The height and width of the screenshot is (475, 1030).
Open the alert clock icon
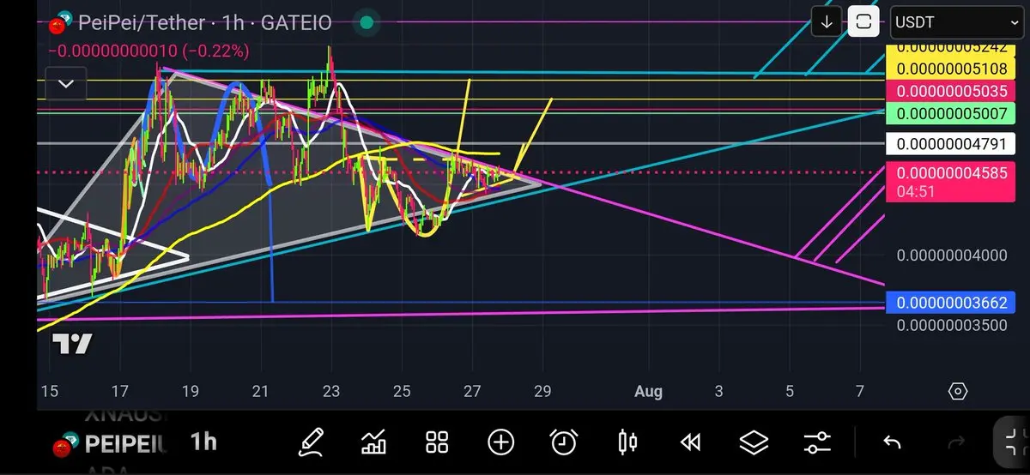point(564,442)
